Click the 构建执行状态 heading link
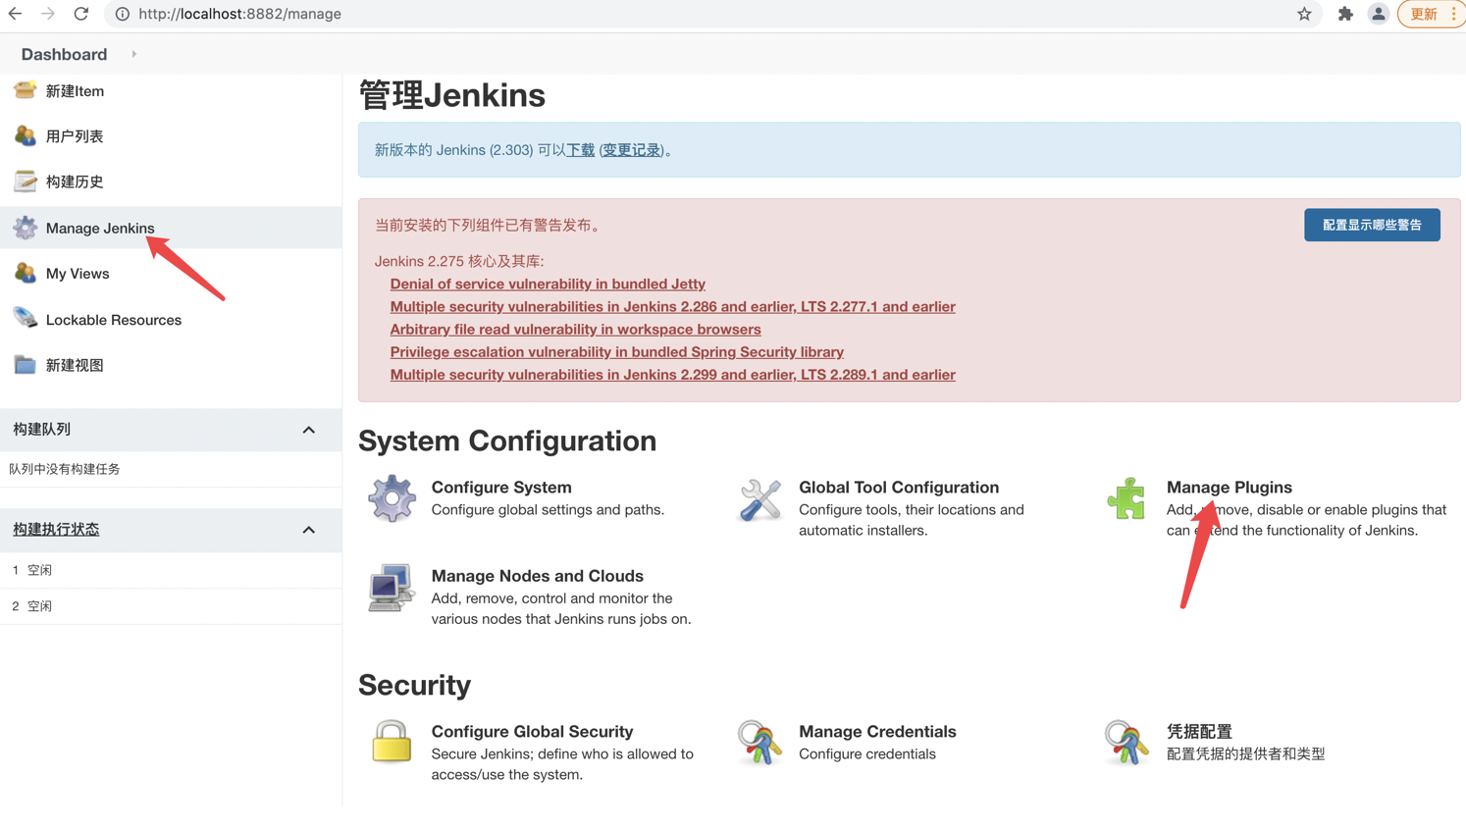Image resolution: width=1466 pixels, height=830 pixels. click(x=56, y=529)
